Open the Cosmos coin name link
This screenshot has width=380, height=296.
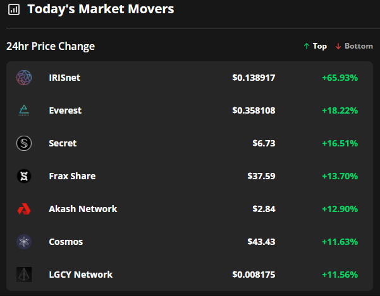(66, 242)
